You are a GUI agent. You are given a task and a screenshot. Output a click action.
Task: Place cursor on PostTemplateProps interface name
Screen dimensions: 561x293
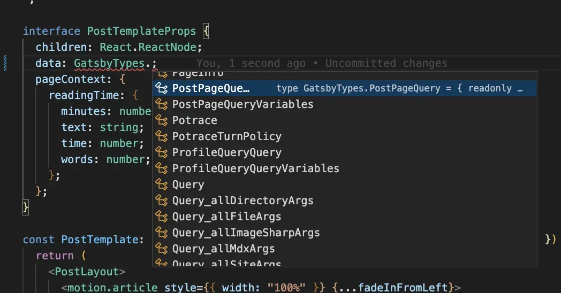point(142,31)
